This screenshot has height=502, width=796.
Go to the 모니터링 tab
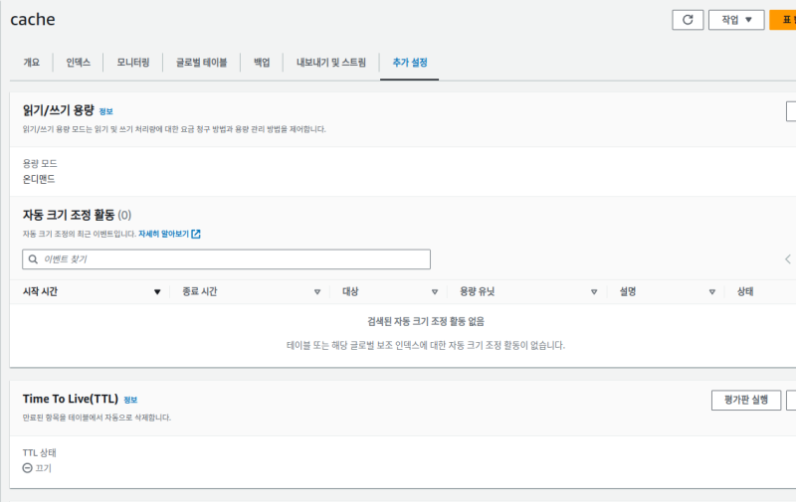[x=132, y=63]
